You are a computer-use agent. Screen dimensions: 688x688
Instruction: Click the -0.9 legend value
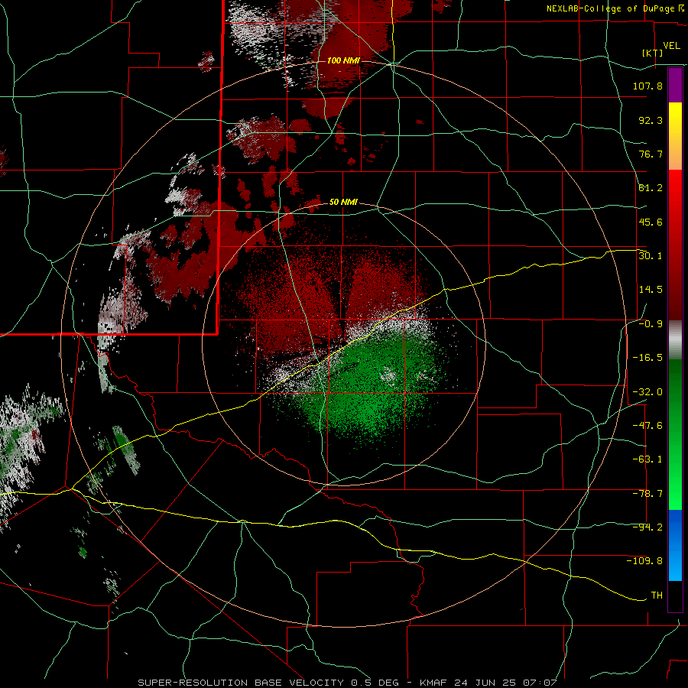(651, 324)
